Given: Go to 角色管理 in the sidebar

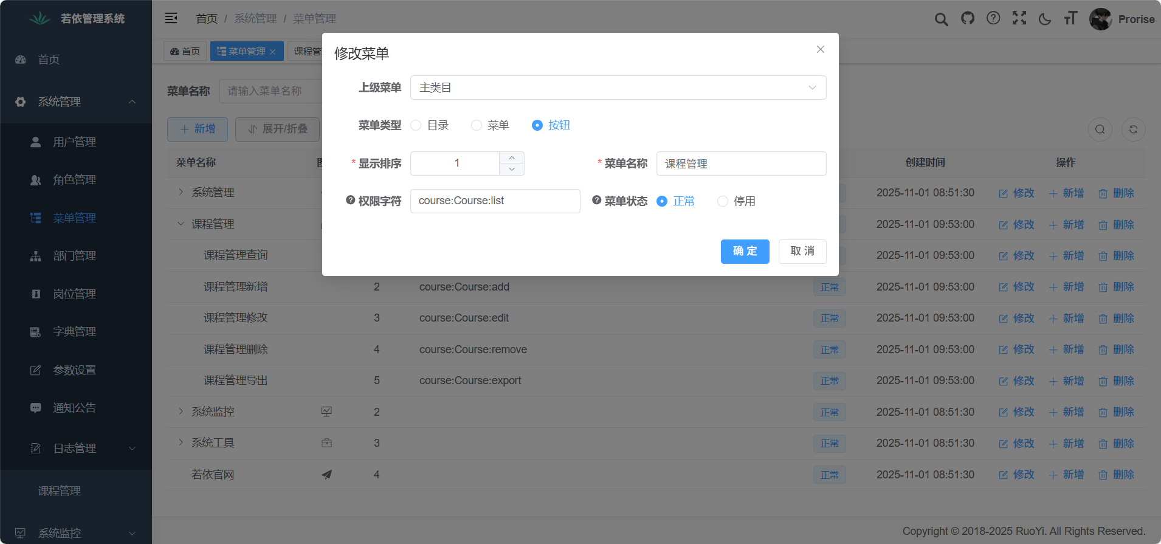Looking at the screenshot, I should coord(74,180).
